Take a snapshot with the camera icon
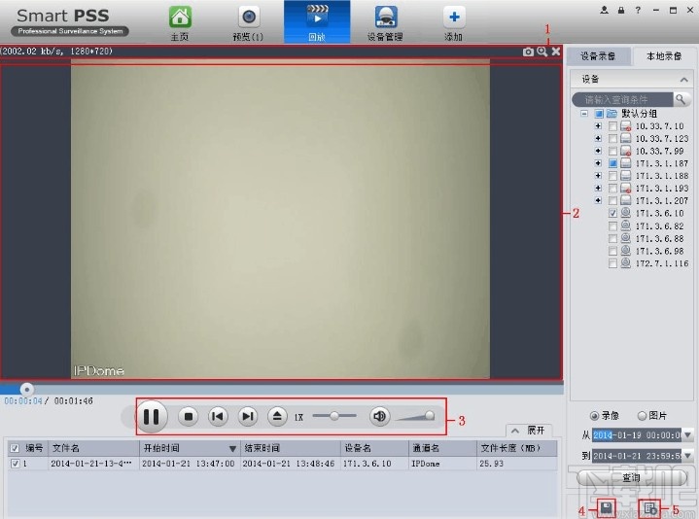 click(528, 52)
